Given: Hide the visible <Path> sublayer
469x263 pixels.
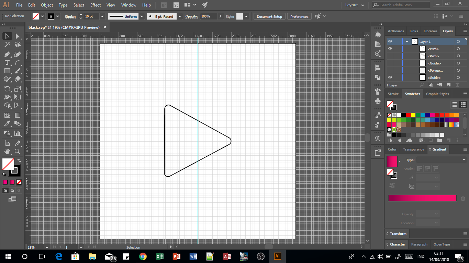Looking at the screenshot, I should click(x=390, y=49).
